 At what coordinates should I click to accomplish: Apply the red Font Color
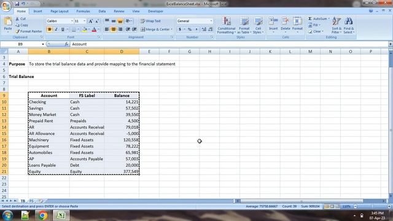coord(94,29)
